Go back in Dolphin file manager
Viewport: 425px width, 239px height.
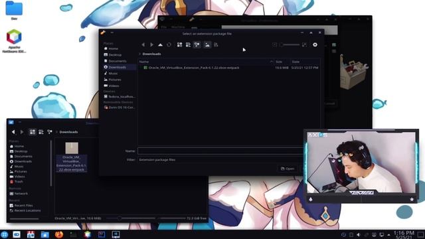click(13, 132)
